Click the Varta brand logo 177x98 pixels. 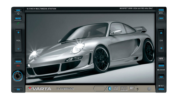point(39,89)
